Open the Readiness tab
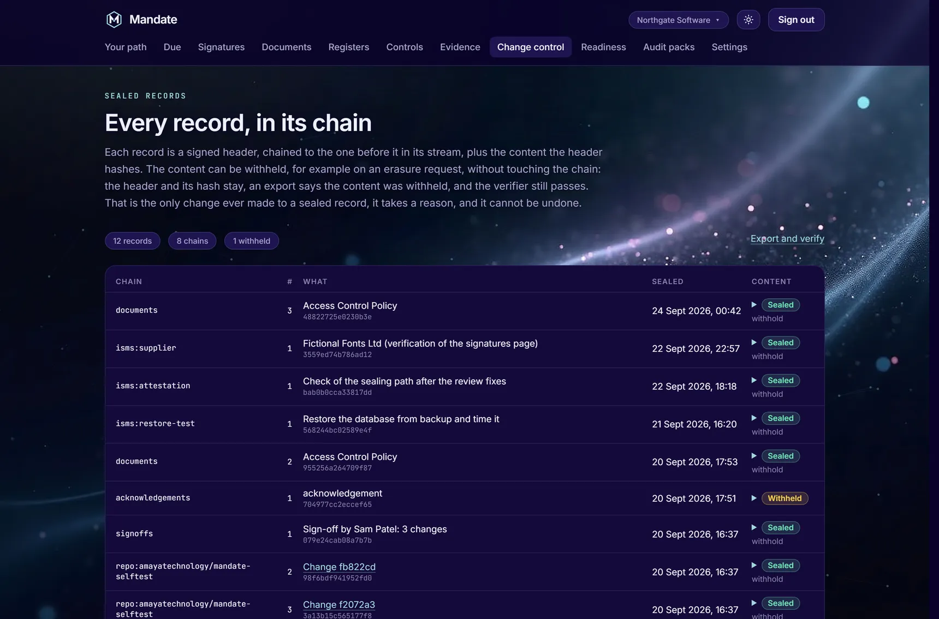The height and width of the screenshot is (619, 939). (603, 47)
